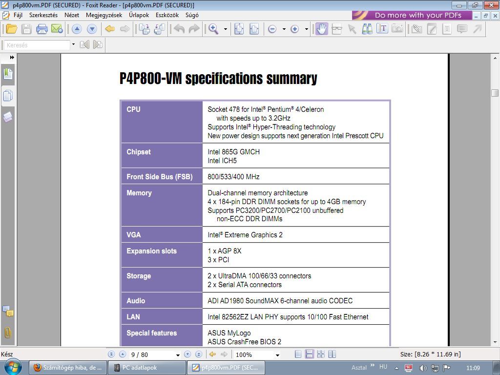
Task: Click the vertical scrollbar thumb
Action: click(x=495, y=93)
